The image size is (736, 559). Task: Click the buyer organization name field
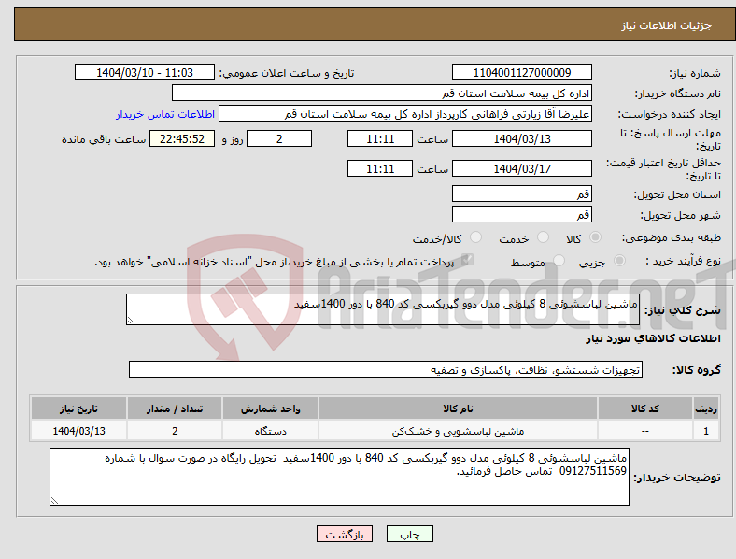coord(382,93)
